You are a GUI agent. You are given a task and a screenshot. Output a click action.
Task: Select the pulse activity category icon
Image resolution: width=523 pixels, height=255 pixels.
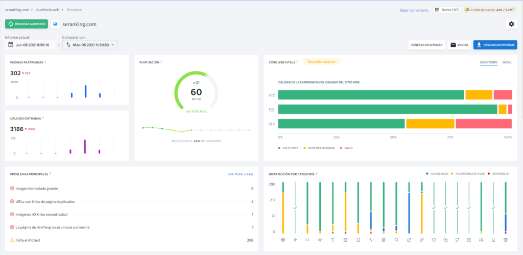(371, 240)
